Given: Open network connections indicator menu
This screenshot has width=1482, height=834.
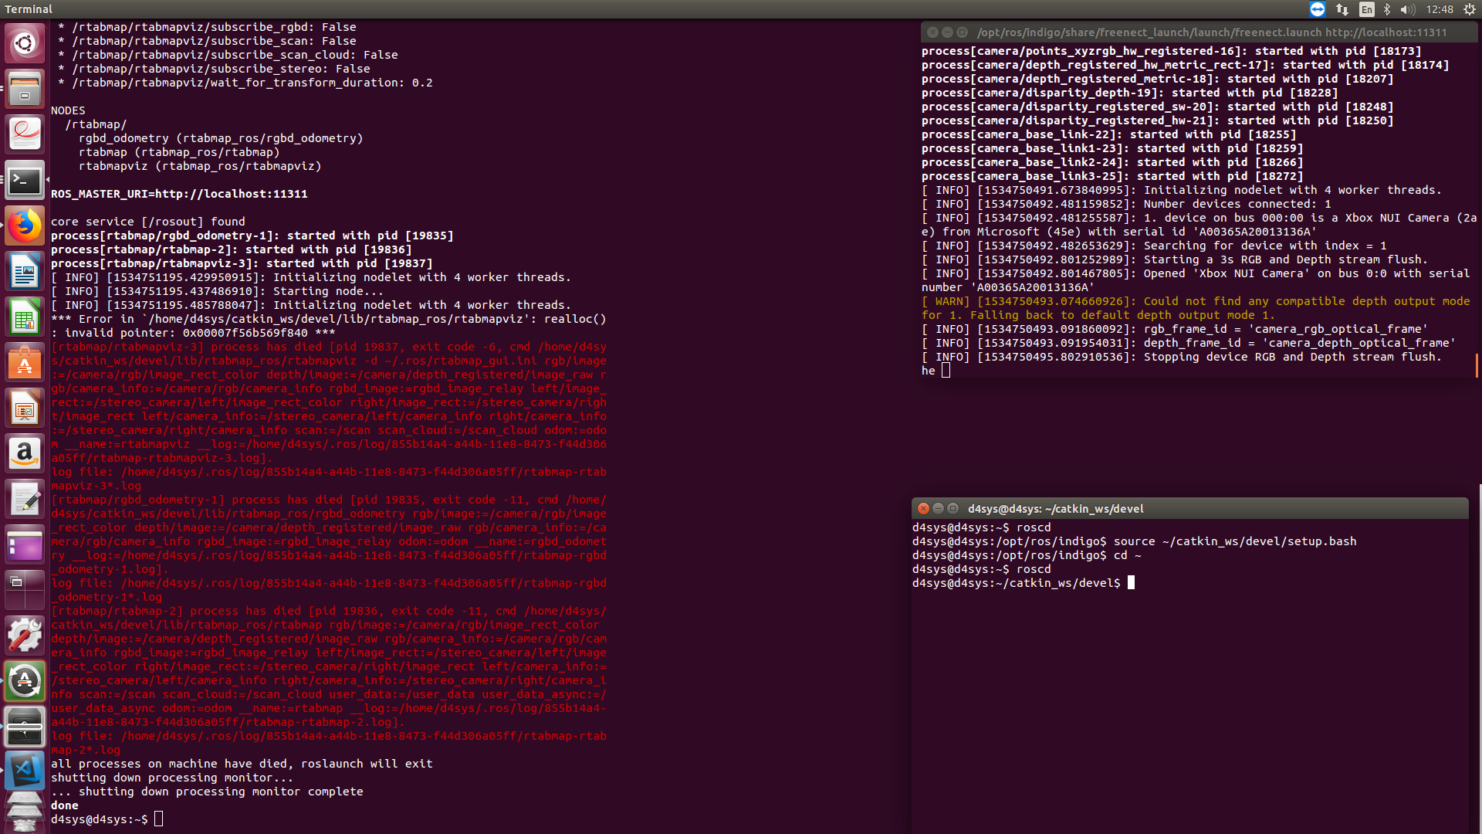Looking at the screenshot, I should [1342, 9].
